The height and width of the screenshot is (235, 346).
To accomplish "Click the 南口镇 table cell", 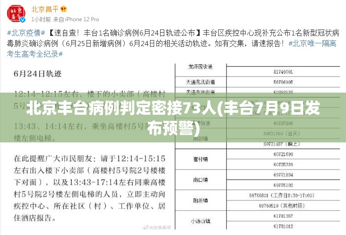I will point(200,180).
